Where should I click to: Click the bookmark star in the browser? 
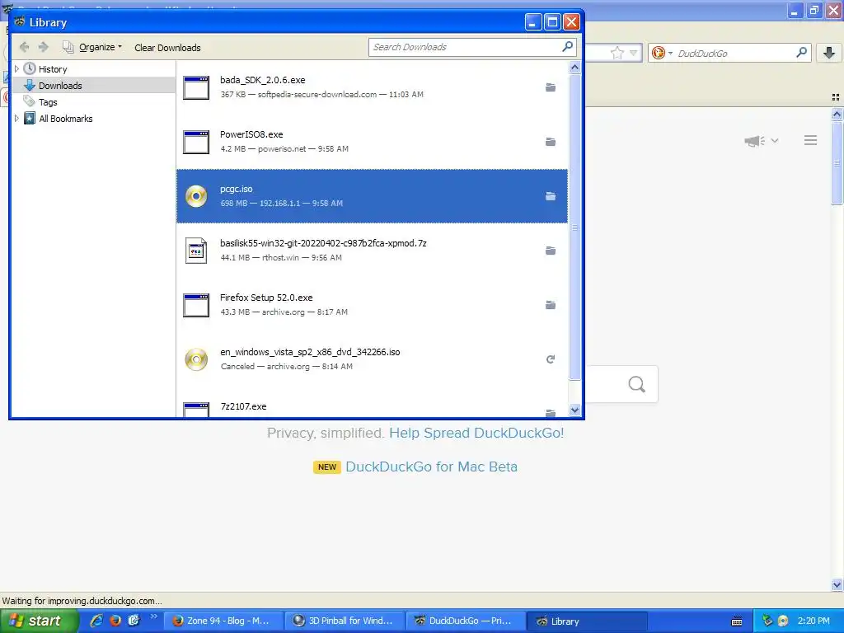point(617,53)
